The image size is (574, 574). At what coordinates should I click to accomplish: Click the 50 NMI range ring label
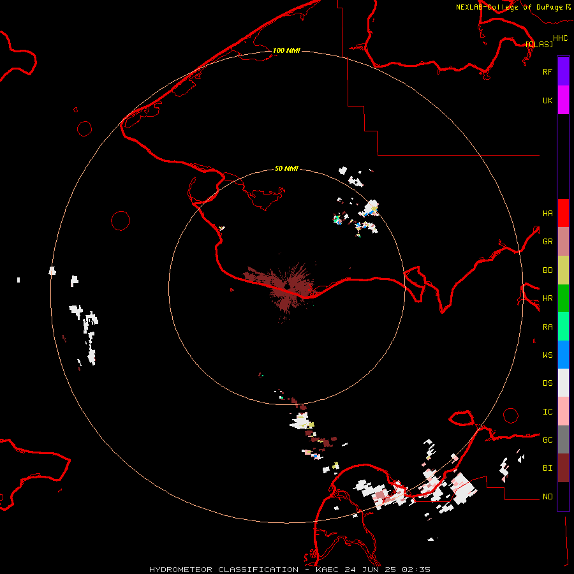286,168
